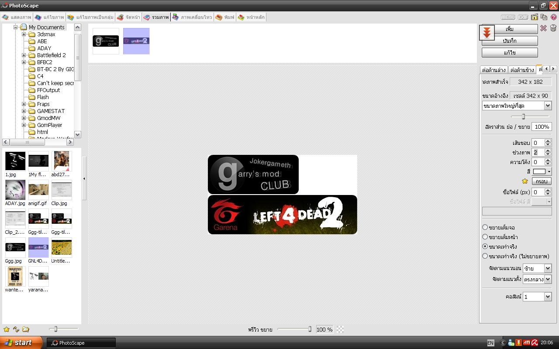Click the อัตราส่วน ย่อ / ขยาย 100% field
Image resolution: width=559 pixels, height=349 pixels.
tap(542, 127)
